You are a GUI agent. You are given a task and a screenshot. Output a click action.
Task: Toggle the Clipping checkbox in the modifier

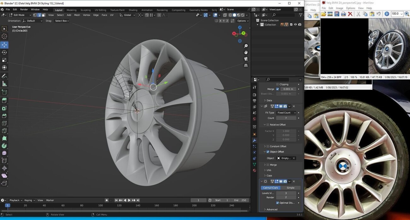click(278, 84)
